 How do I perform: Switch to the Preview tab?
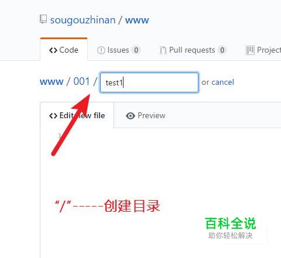click(146, 116)
